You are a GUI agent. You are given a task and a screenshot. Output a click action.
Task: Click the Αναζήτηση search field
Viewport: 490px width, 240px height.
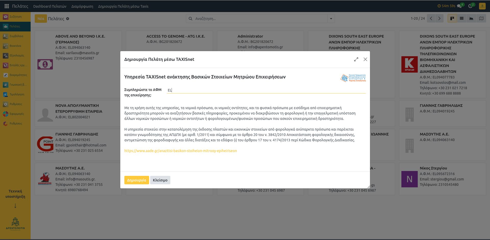tap(260, 19)
